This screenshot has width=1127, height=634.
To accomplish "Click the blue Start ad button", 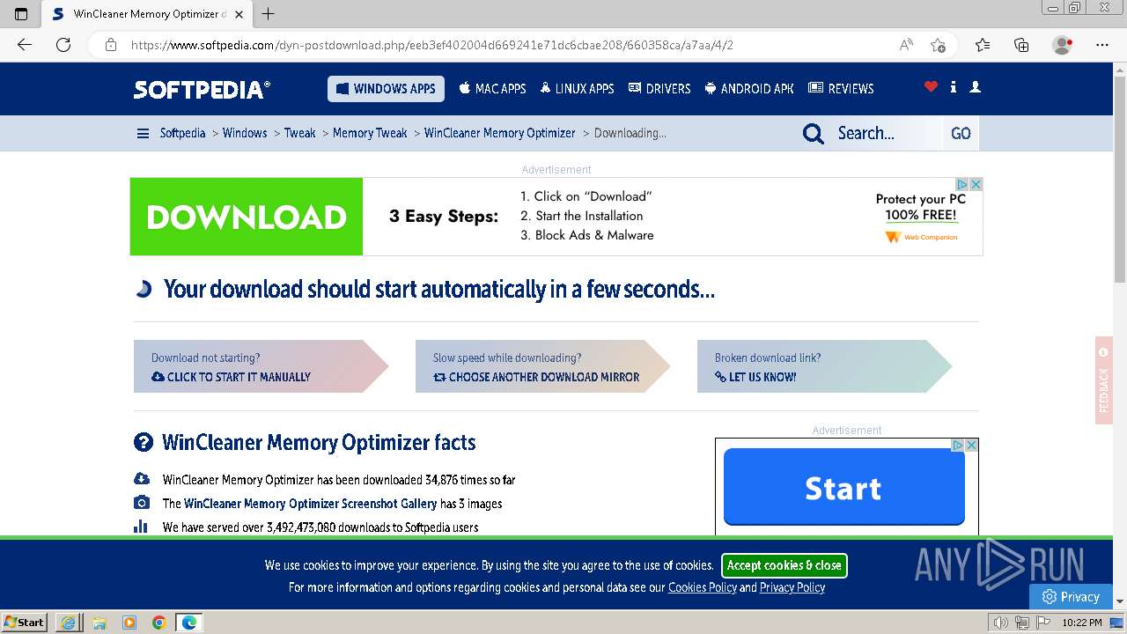I will click(843, 487).
